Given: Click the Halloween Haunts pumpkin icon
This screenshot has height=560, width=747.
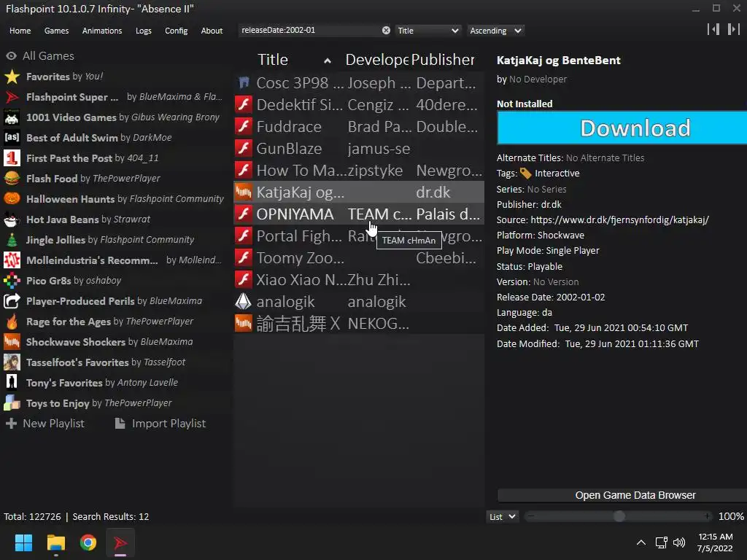Looking at the screenshot, I should pos(12,199).
